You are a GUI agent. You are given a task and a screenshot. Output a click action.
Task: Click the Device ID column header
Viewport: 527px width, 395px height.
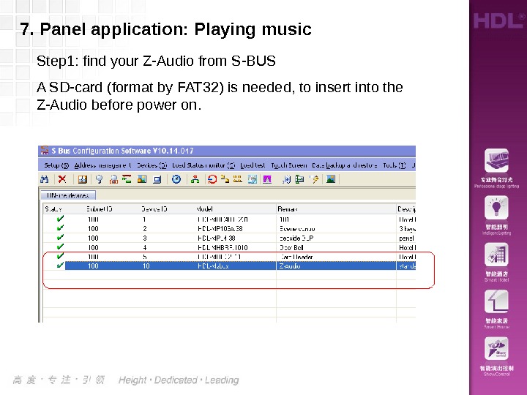tap(154, 209)
